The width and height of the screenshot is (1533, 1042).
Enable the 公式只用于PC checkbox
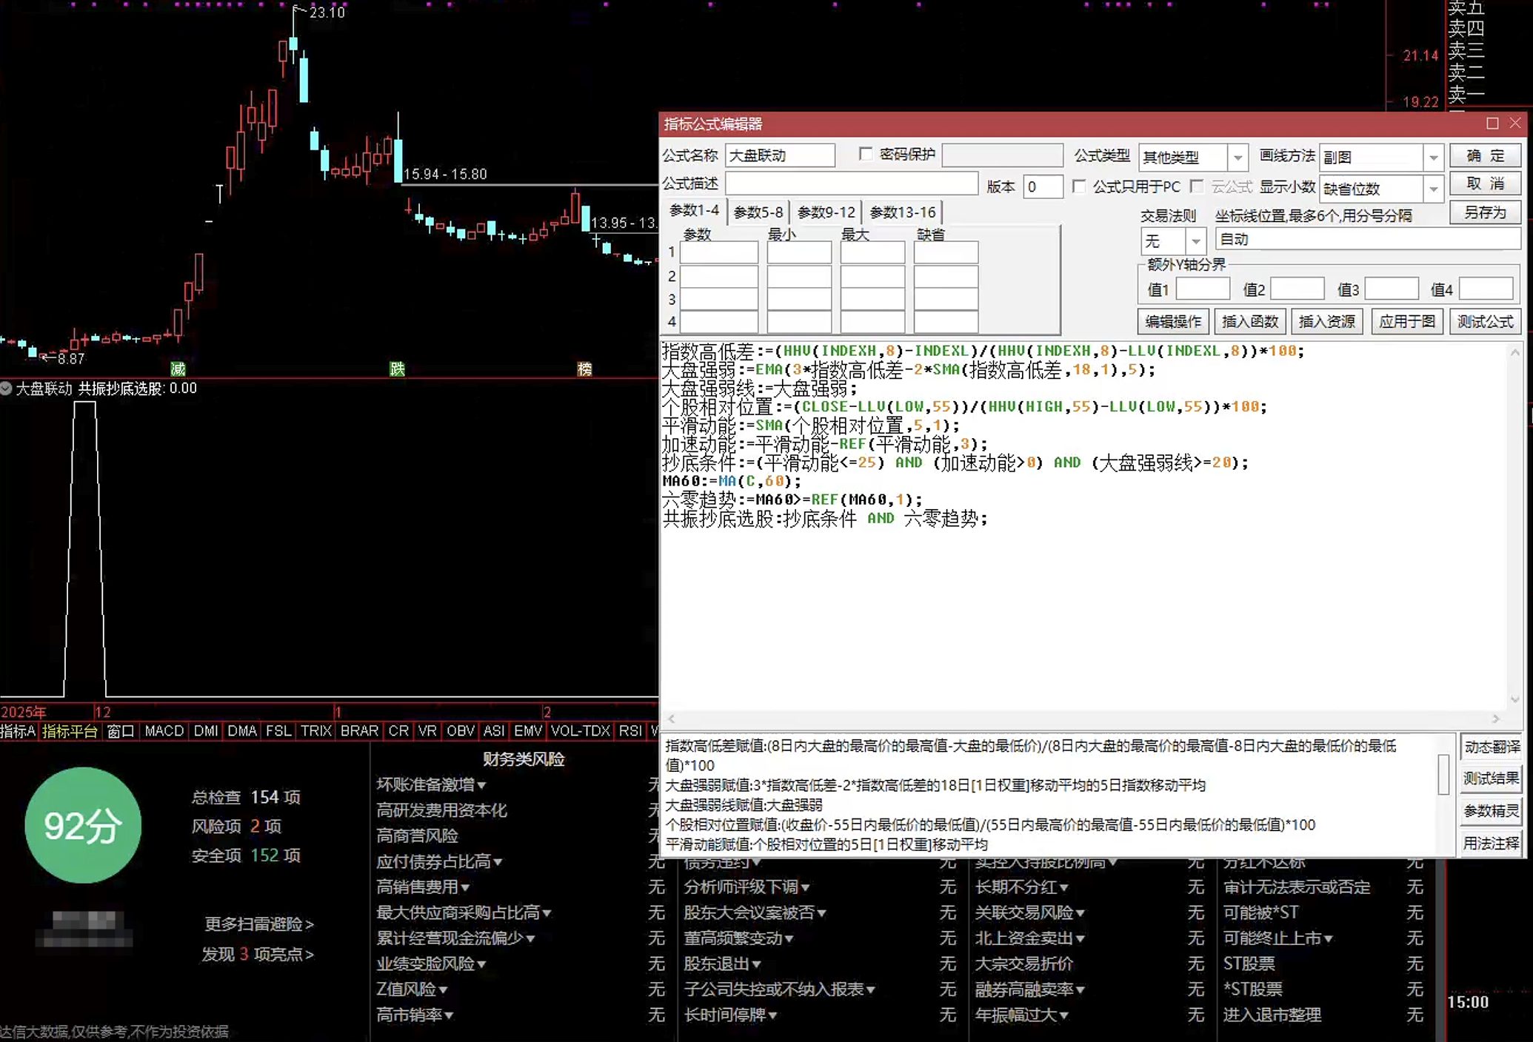pyautogui.click(x=1079, y=186)
